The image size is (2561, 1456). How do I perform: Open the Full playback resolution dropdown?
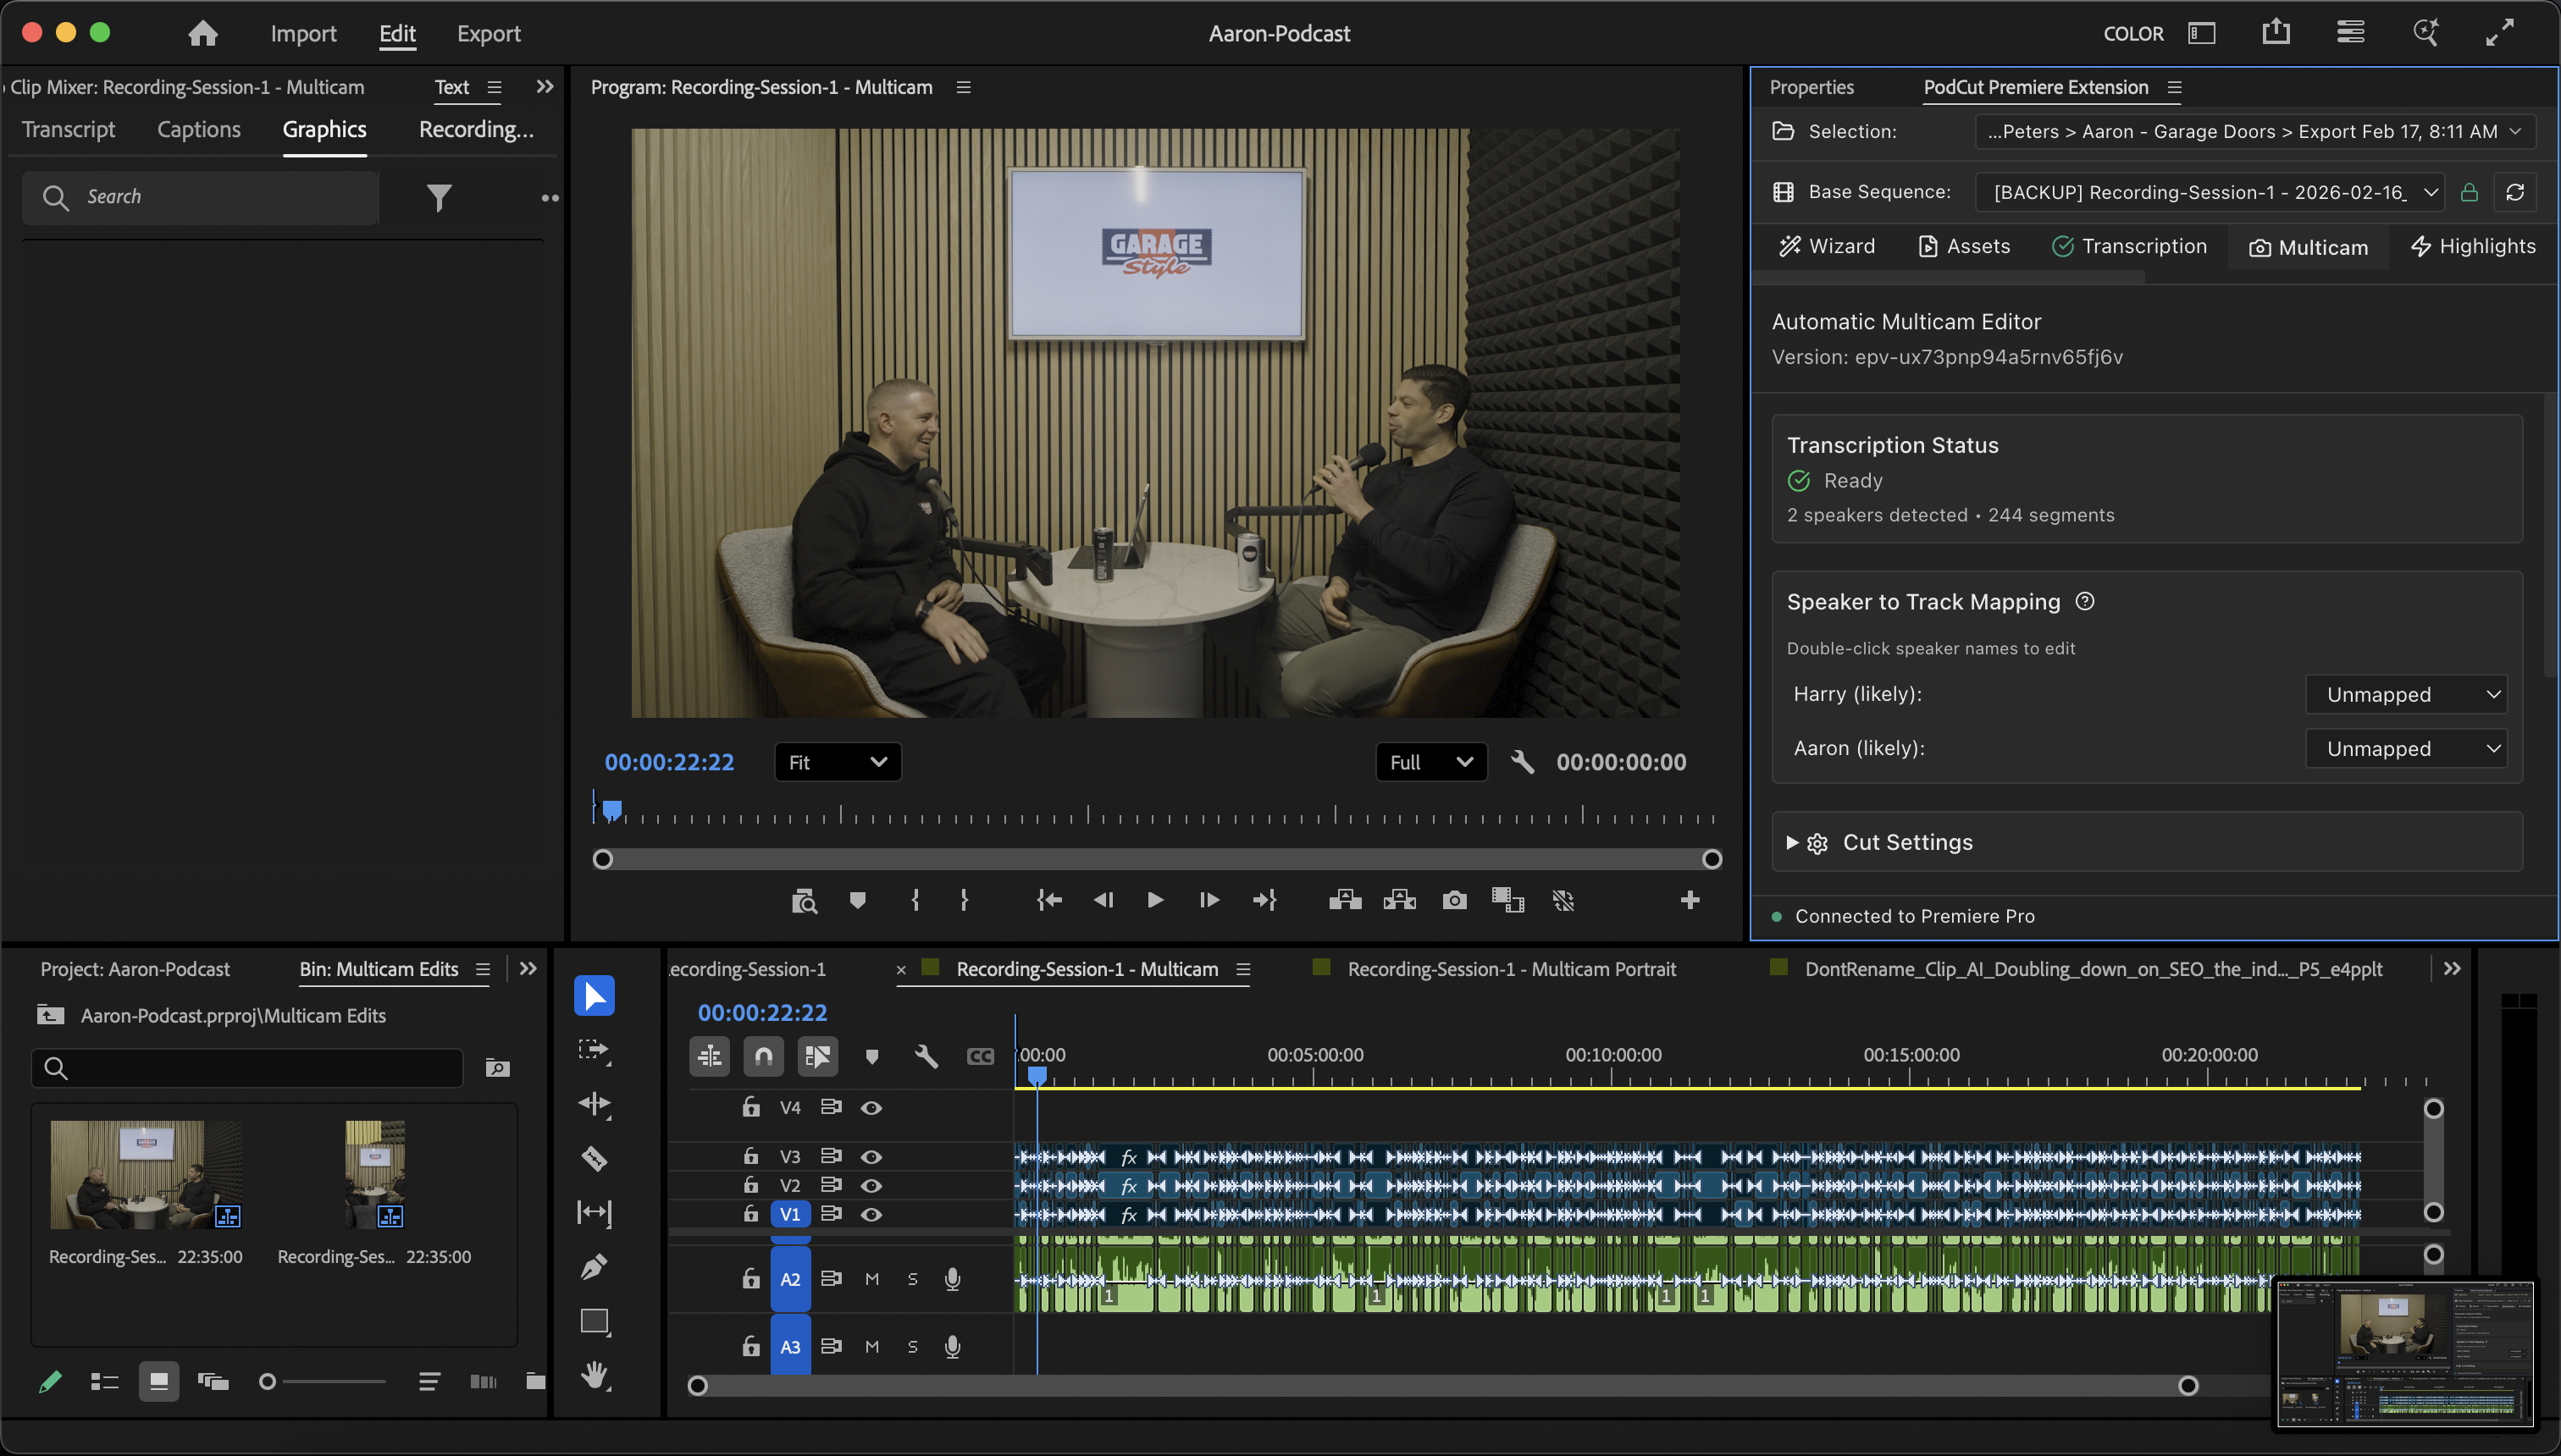(1430, 761)
